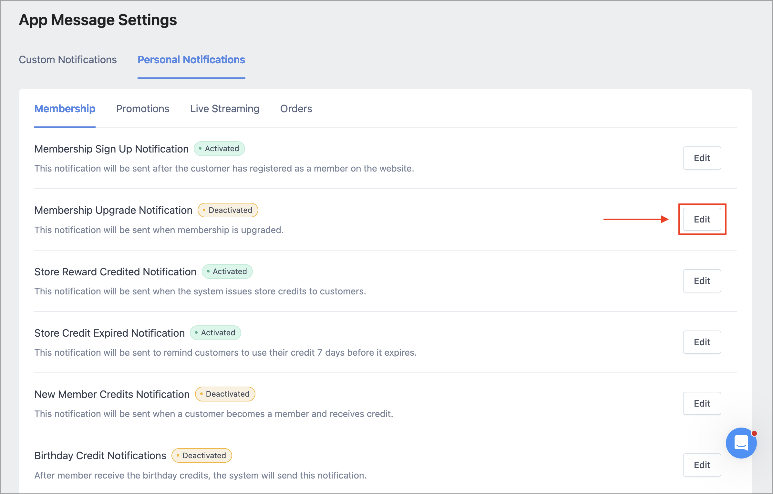Screen dimensions: 773x494
Task: Click description 'becomes a member and receives credit'
Action: pyautogui.click(x=214, y=414)
